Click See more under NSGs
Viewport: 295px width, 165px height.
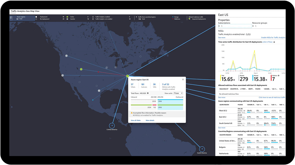(x=222, y=38)
